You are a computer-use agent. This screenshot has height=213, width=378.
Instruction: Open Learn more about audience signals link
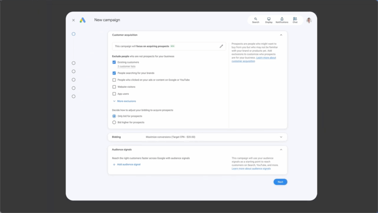click(x=251, y=169)
